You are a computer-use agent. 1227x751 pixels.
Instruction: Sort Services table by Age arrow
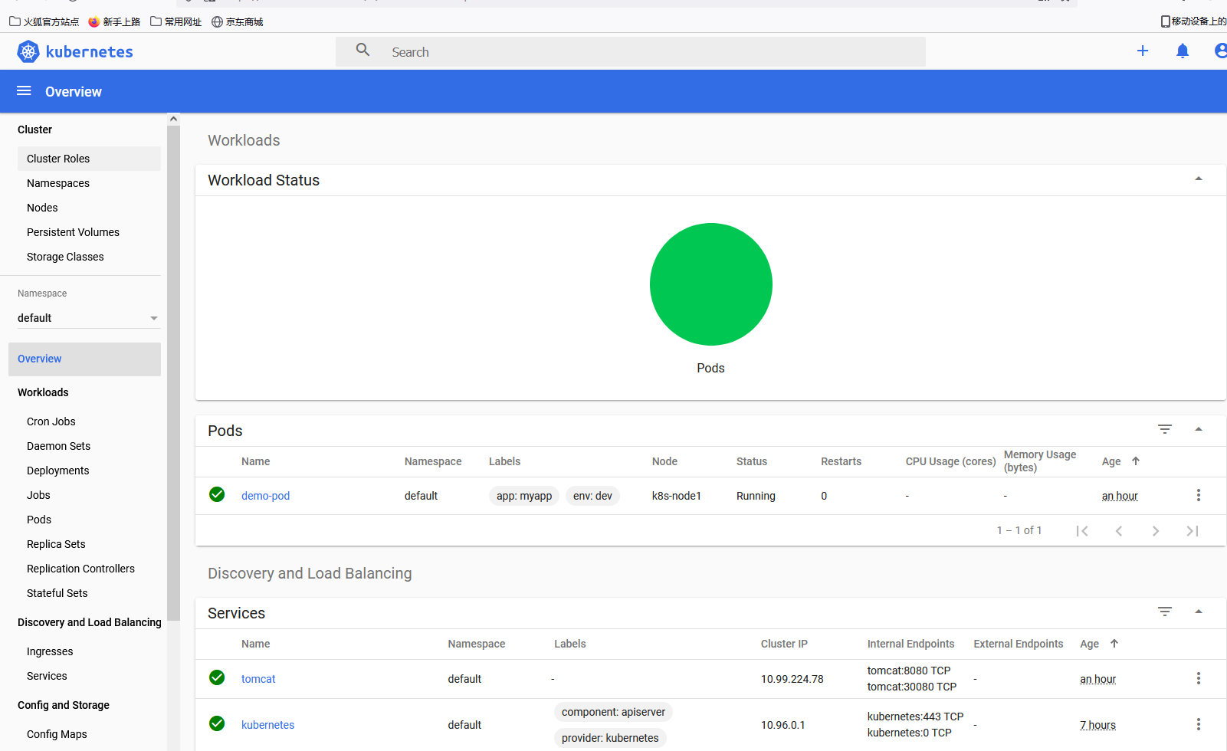click(1114, 643)
